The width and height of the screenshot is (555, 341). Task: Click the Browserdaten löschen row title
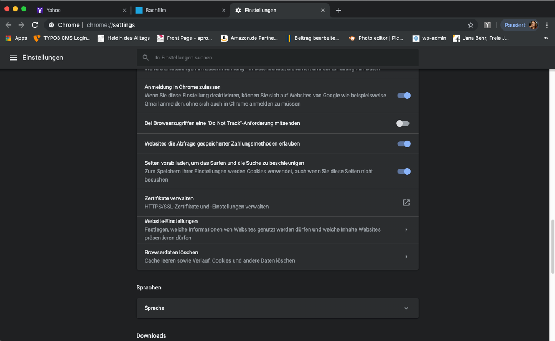click(171, 252)
